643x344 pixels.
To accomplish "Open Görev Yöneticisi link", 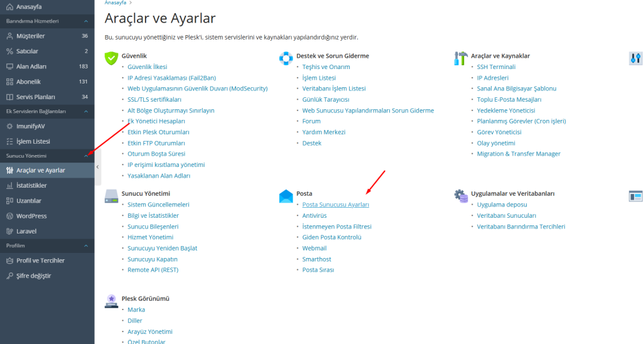I will pos(499,132).
